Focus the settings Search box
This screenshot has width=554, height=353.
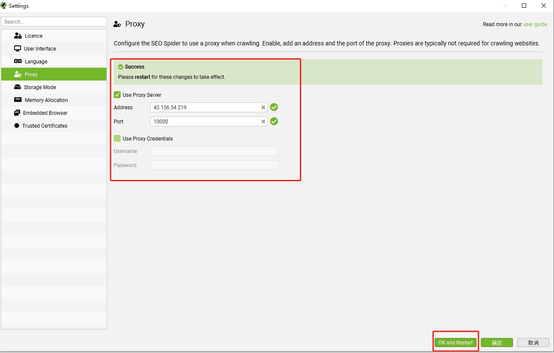54,22
